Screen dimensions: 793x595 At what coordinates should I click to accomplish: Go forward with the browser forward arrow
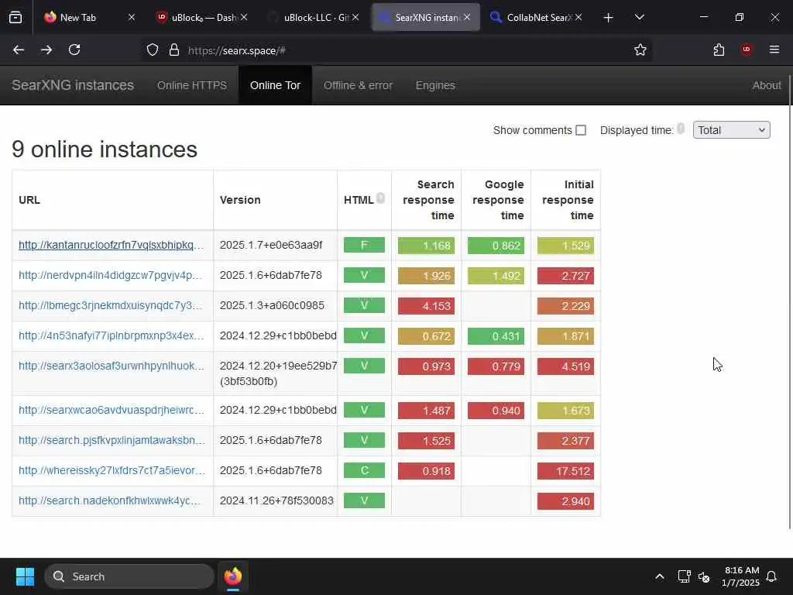pos(46,50)
